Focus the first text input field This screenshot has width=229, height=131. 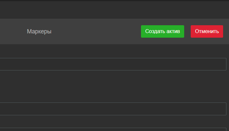pyautogui.click(x=113, y=64)
